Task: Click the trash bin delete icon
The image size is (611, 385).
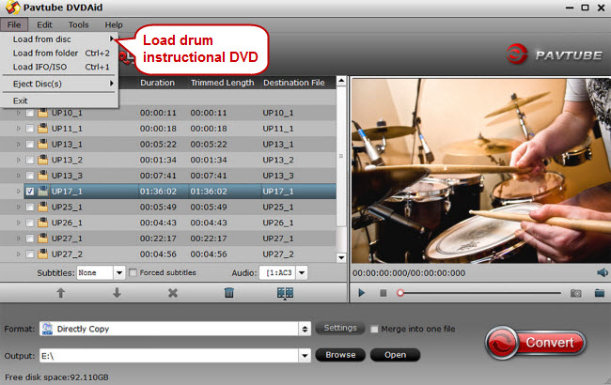Action: [x=229, y=293]
